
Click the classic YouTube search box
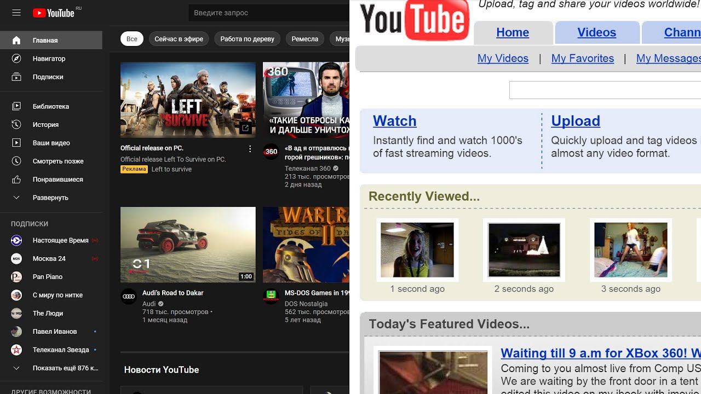click(x=605, y=90)
